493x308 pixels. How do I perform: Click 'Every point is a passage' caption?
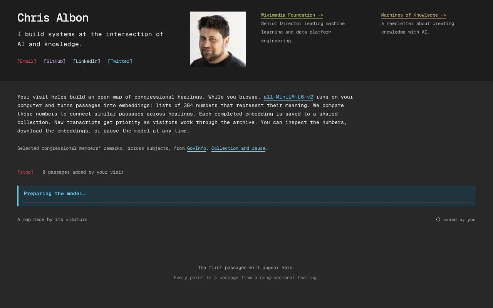pos(246,278)
